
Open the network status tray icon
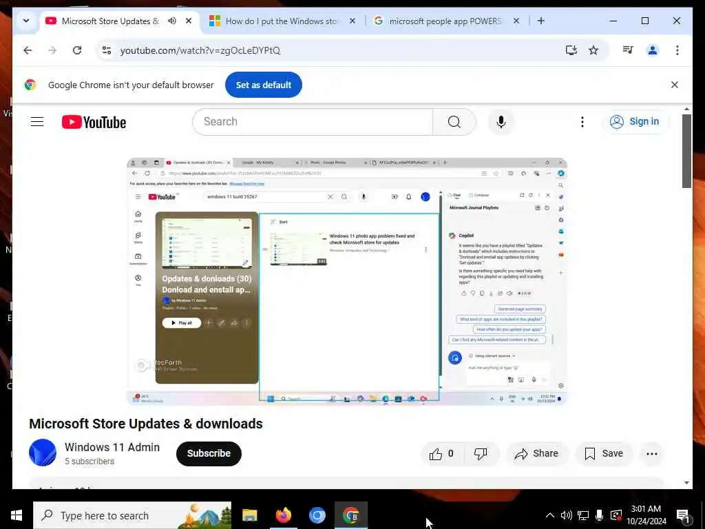tap(583, 515)
